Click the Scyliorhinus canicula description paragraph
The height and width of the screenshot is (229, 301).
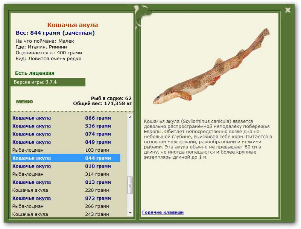pos(208,139)
